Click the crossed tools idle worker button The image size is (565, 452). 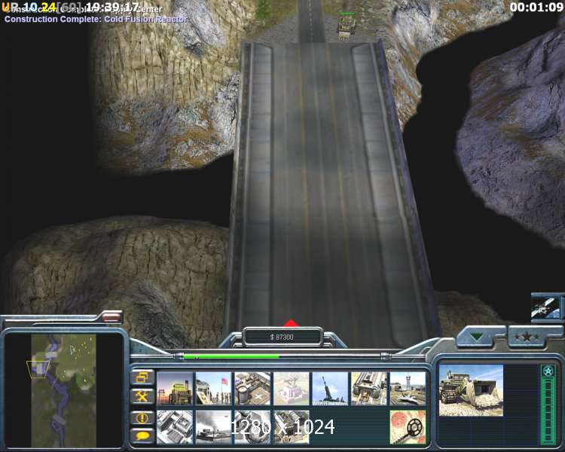[142, 397]
